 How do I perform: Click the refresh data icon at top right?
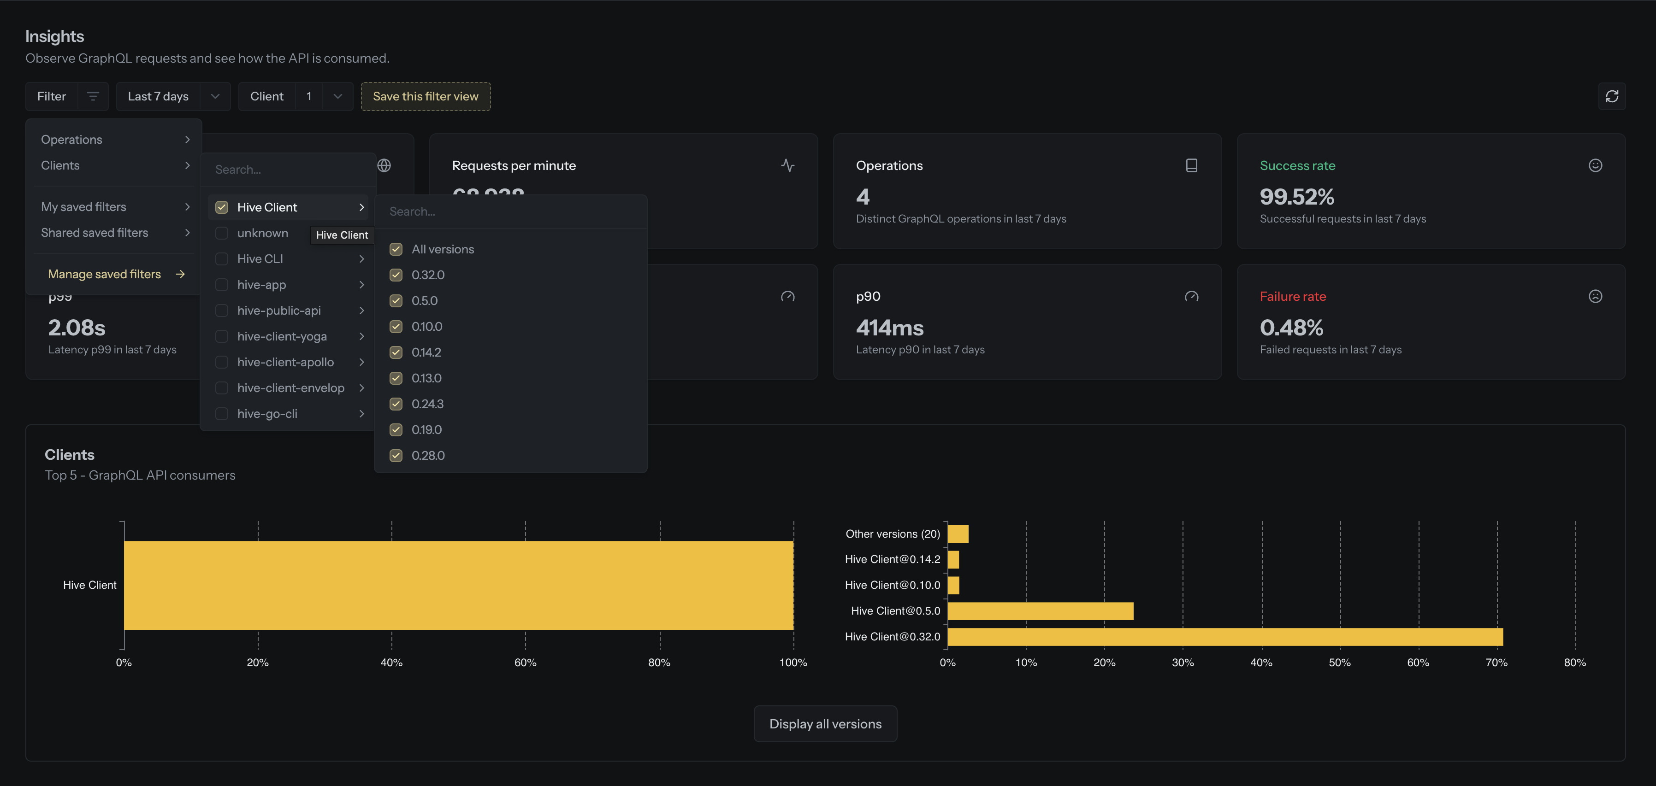coord(1612,96)
